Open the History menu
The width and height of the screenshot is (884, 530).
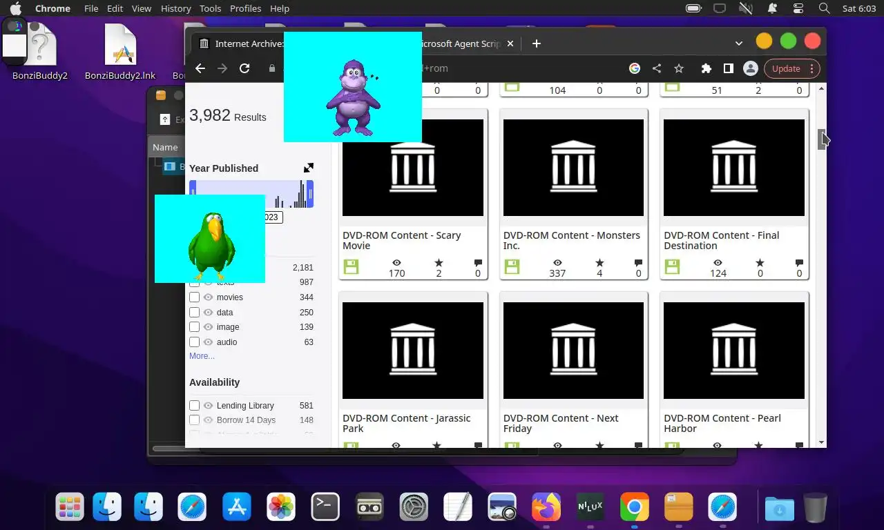point(175,8)
